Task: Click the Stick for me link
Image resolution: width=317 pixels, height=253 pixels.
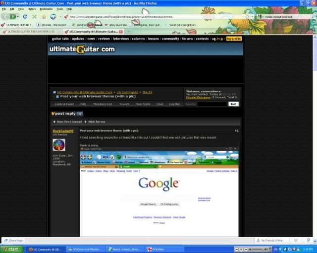Action: point(95,122)
